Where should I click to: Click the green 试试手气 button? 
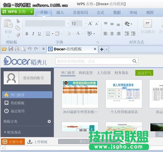pos(144,73)
